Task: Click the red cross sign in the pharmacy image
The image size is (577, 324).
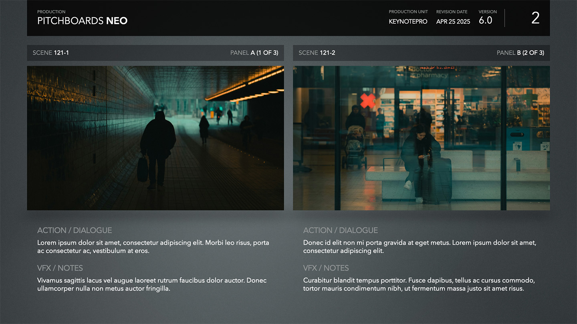Action: (367, 101)
